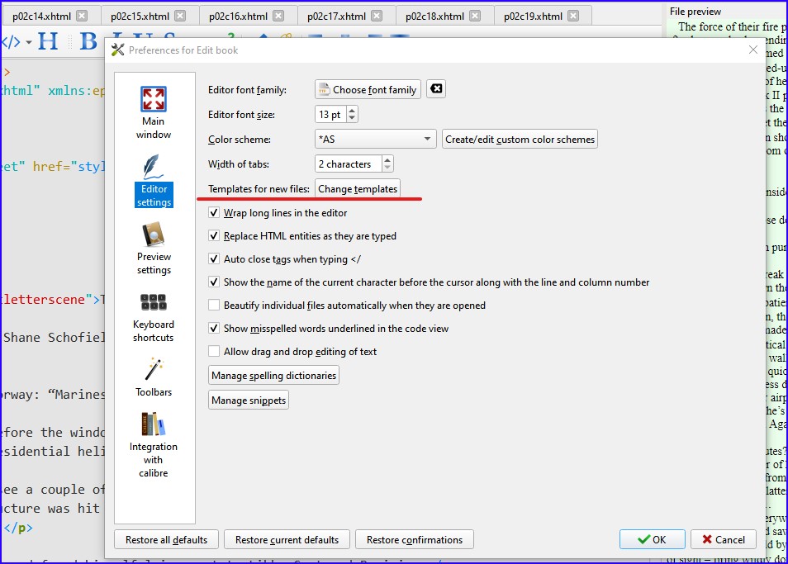Open the Toolbars preferences section
Viewport: 788px width, 564px height.
154,377
